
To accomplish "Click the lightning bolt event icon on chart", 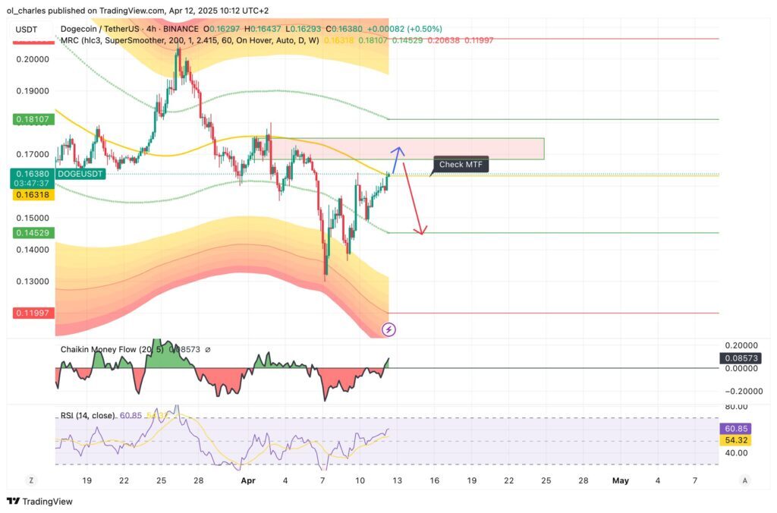I will click(389, 328).
